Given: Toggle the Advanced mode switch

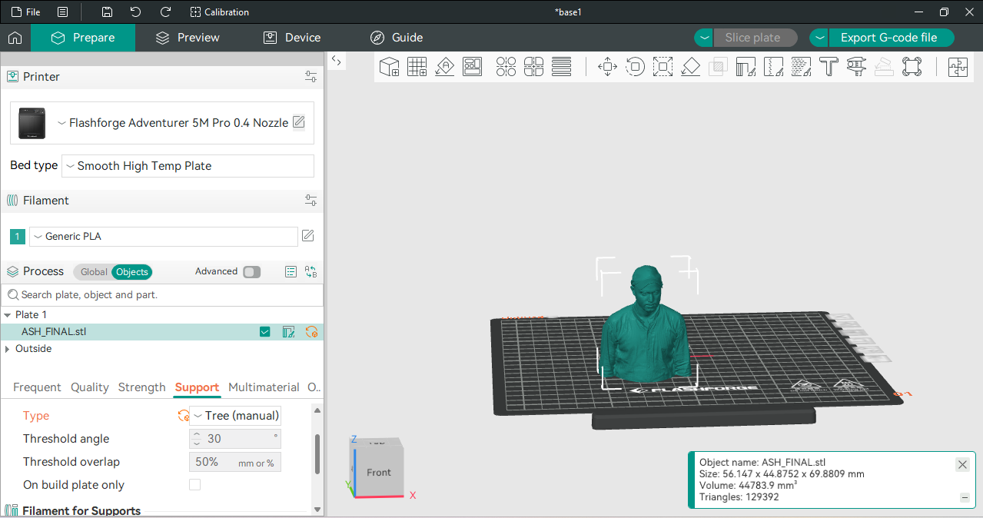Looking at the screenshot, I should coord(251,272).
